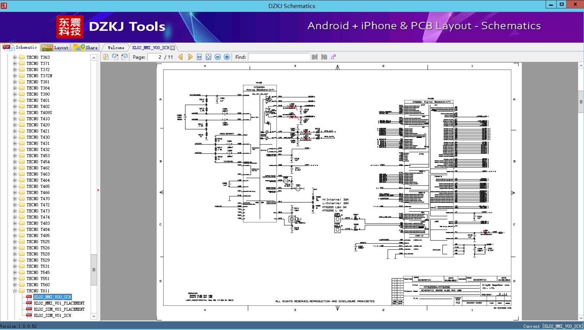Viewport: 584px width, 330px height.
Task: Expand the TECNO T363 folder
Action: click(15, 57)
